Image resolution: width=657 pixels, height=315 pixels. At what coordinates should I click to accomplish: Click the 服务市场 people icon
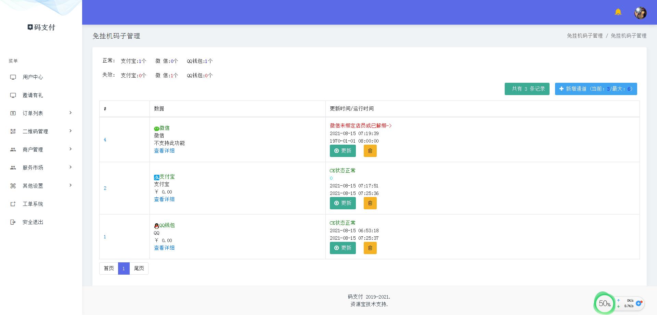[x=13, y=168]
